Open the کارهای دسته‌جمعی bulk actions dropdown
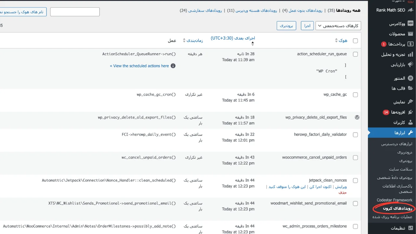The height and width of the screenshot is (234, 416). click(338, 26)
